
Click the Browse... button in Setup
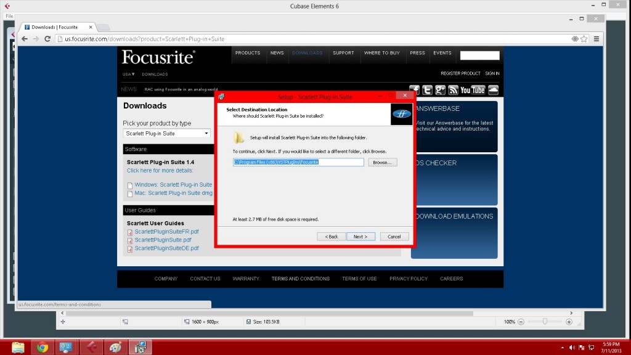[382, 162]
